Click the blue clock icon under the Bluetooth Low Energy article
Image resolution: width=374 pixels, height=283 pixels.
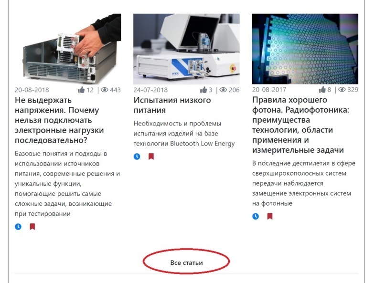pyautogui.click(x=137, y=157)
